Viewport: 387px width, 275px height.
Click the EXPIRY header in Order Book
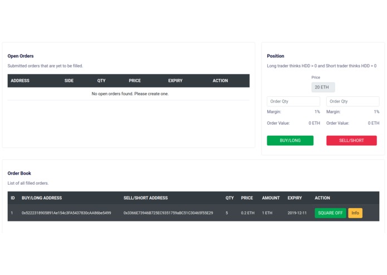(295, 198)
